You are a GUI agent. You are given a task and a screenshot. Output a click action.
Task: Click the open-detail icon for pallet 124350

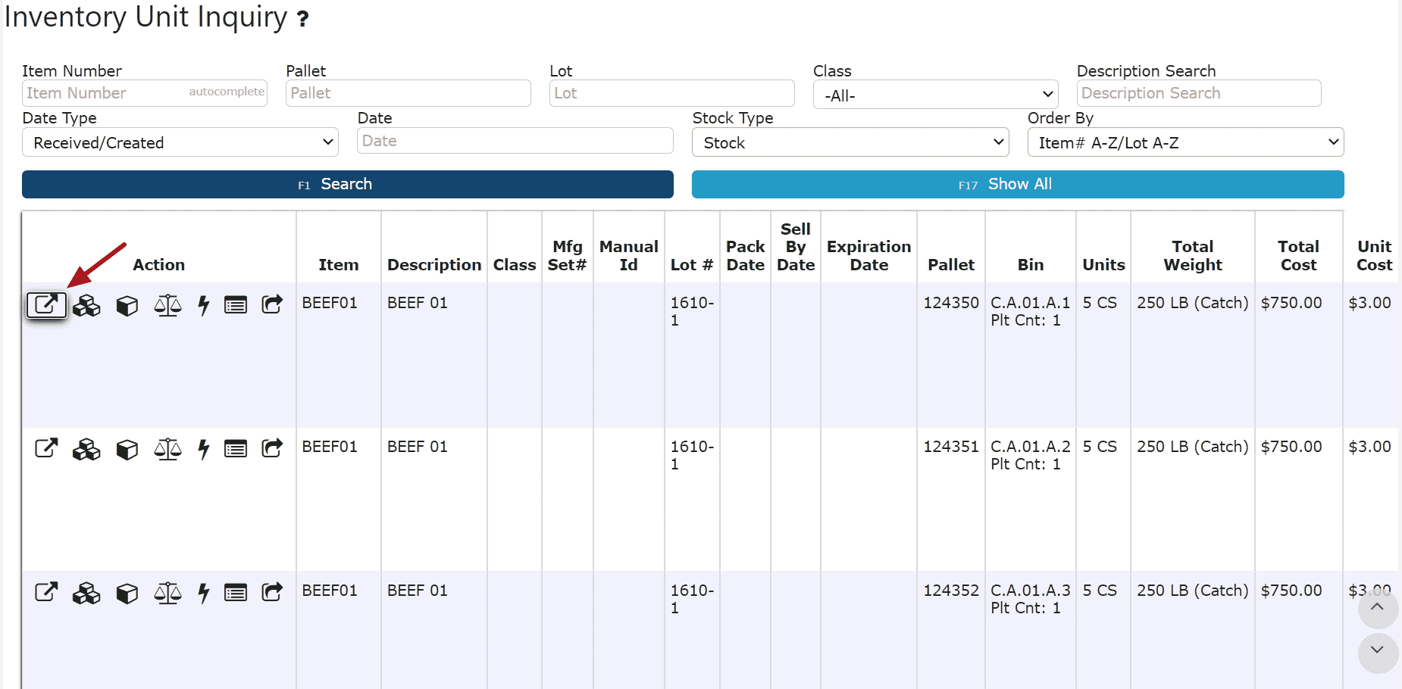click(x=46, y=305)
